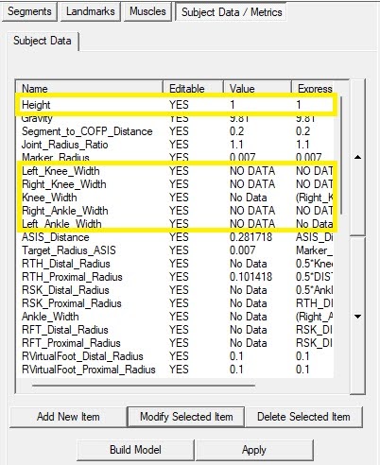Apply the subject data changes
The image size is (380, 465).
(x=254, y=450)
